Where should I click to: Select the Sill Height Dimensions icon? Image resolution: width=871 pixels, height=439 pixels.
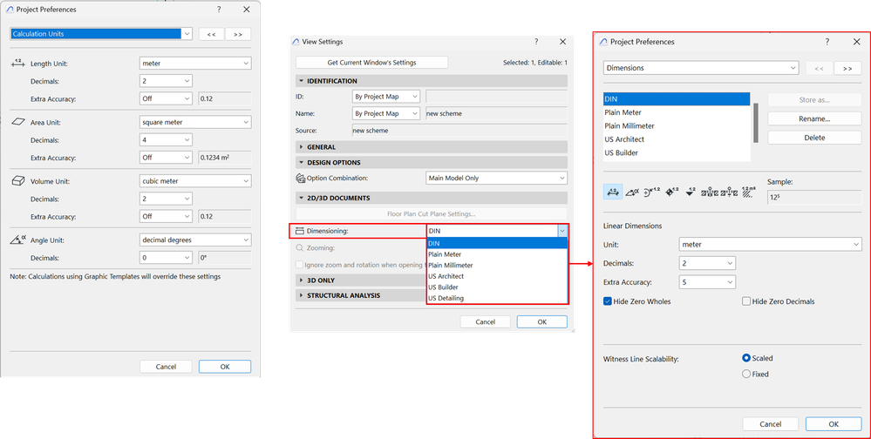729,192
